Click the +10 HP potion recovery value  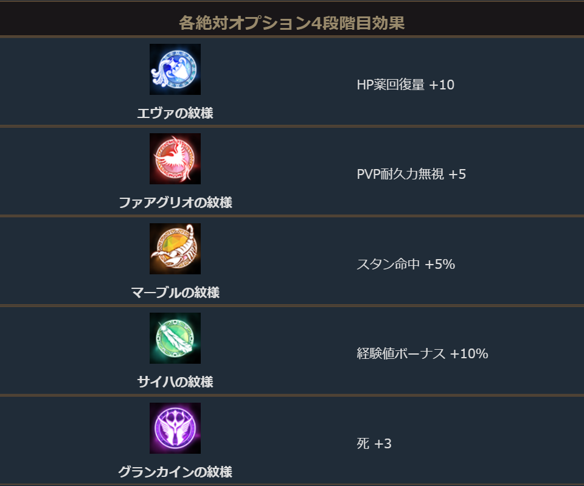[x=442, y=85]
